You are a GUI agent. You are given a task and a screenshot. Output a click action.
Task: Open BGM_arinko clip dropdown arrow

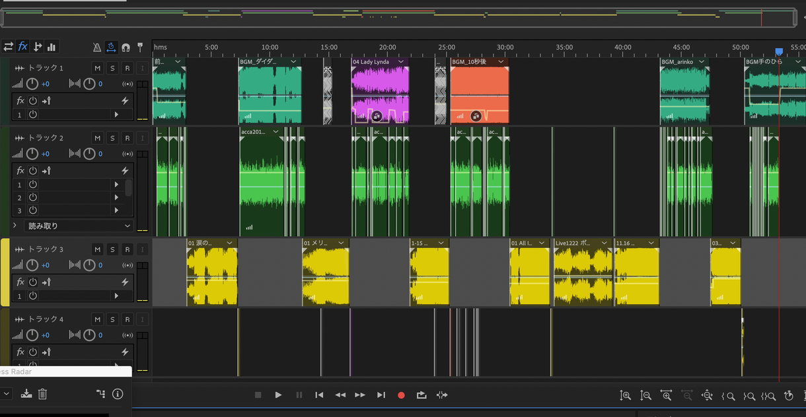coord(703,62)
